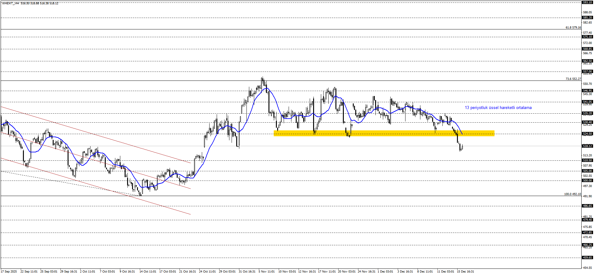Click the 5 Nov 11:01 time axis label
Viewport: 594px width, 275px height.
(x=267, y=272)
